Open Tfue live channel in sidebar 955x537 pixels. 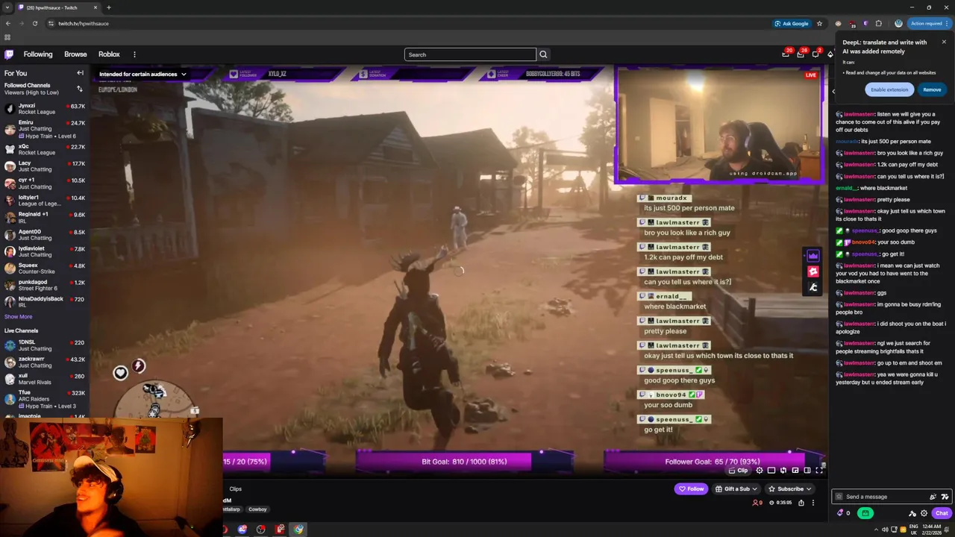click(x=45, y=399)
